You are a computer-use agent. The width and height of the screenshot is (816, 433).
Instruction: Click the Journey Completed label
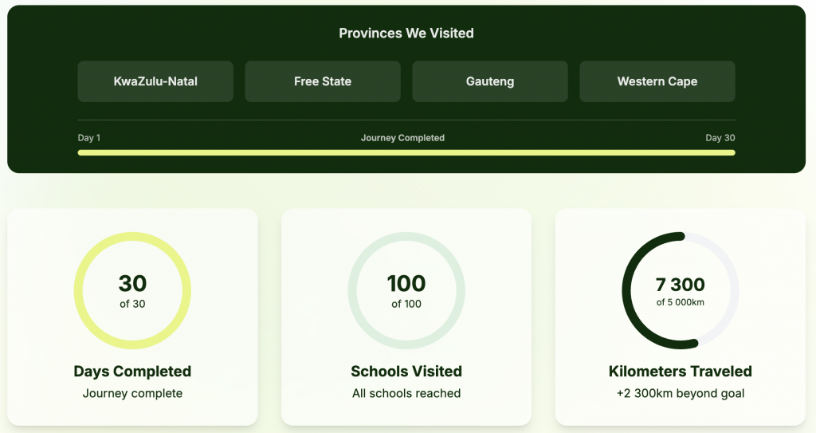point(402,138)
